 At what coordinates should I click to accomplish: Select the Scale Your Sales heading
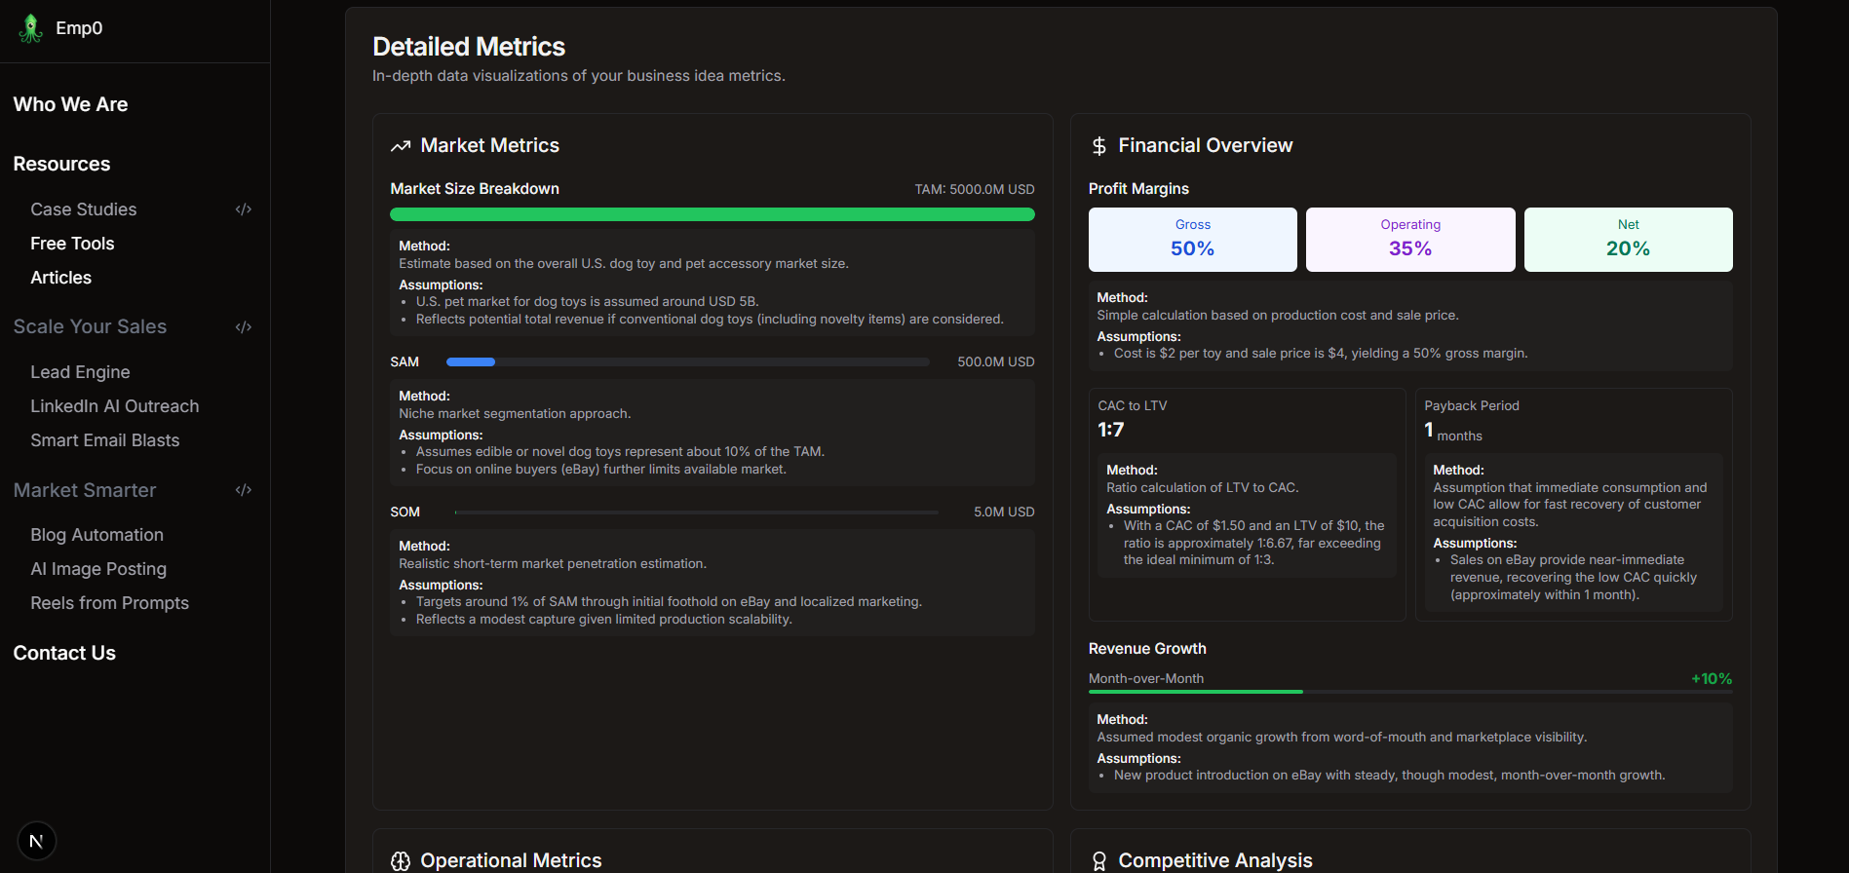point(90,326)
